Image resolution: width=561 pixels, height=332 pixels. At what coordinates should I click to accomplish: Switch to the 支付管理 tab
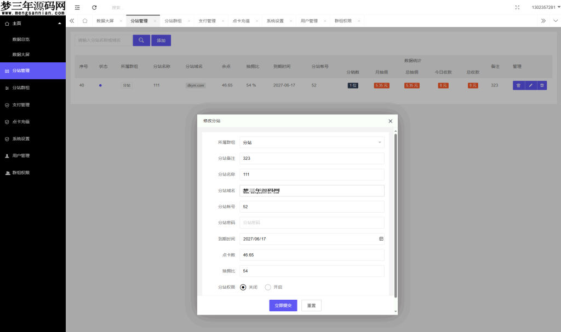pyautogui.click(x=208, y=20)
